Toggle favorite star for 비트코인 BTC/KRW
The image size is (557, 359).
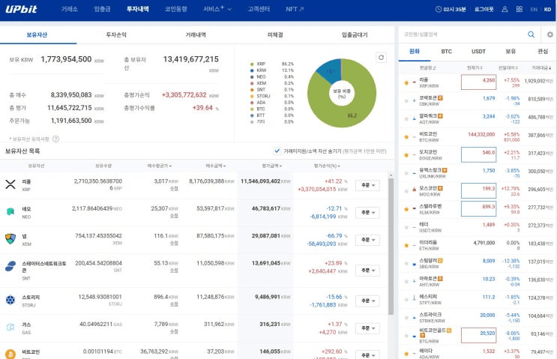(406, 136)
